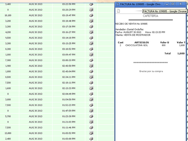Viewport: 188px width, 141px height.
Task: Select the 8,500 amount cell
Action: pyautogui.click(x=8, y=77)
